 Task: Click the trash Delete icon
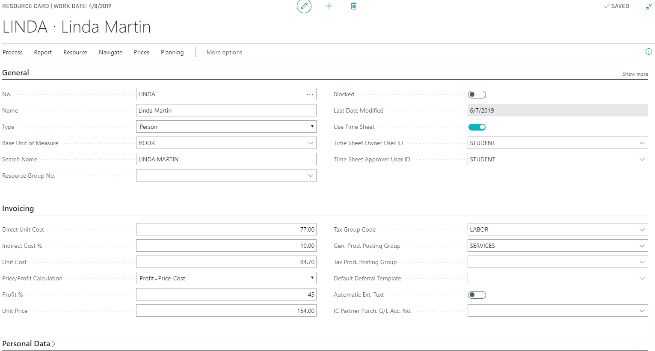[353, 6]
